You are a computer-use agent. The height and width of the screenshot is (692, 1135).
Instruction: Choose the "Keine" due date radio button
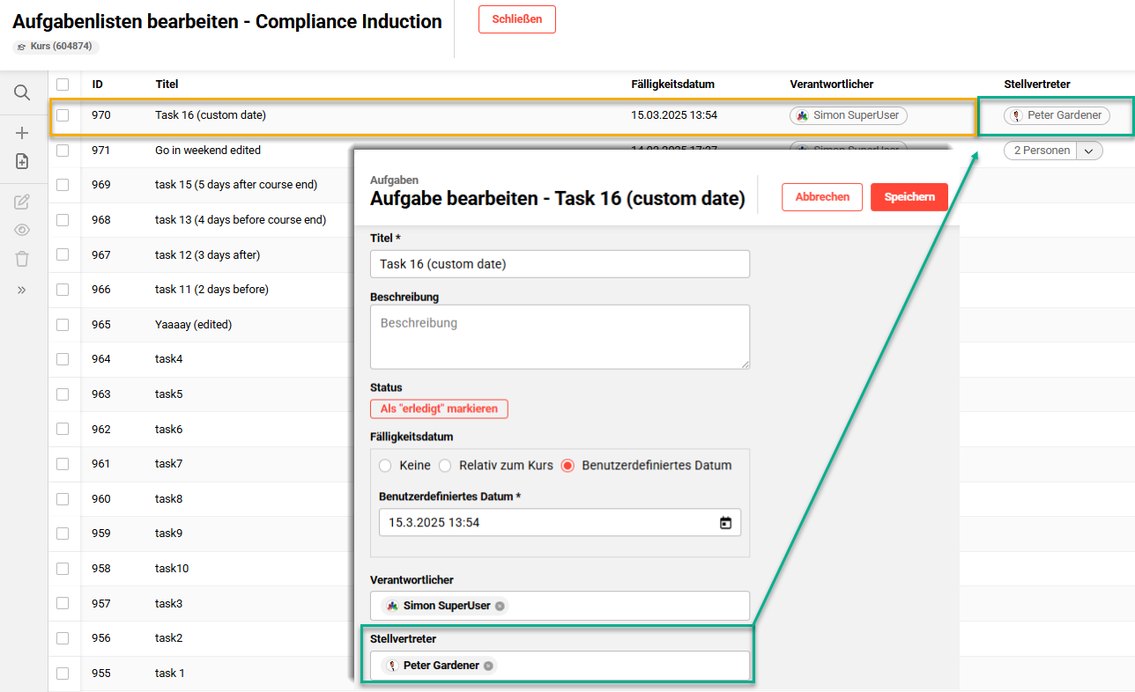point(385,466)
